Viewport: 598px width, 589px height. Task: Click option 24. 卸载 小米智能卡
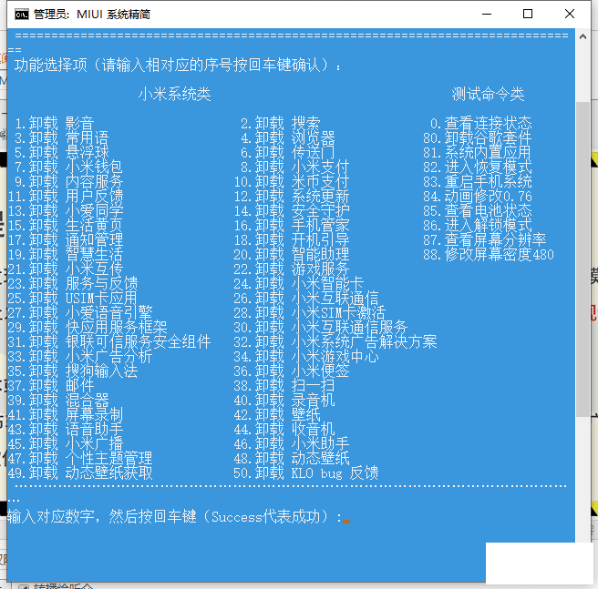(x=299, y=283)
